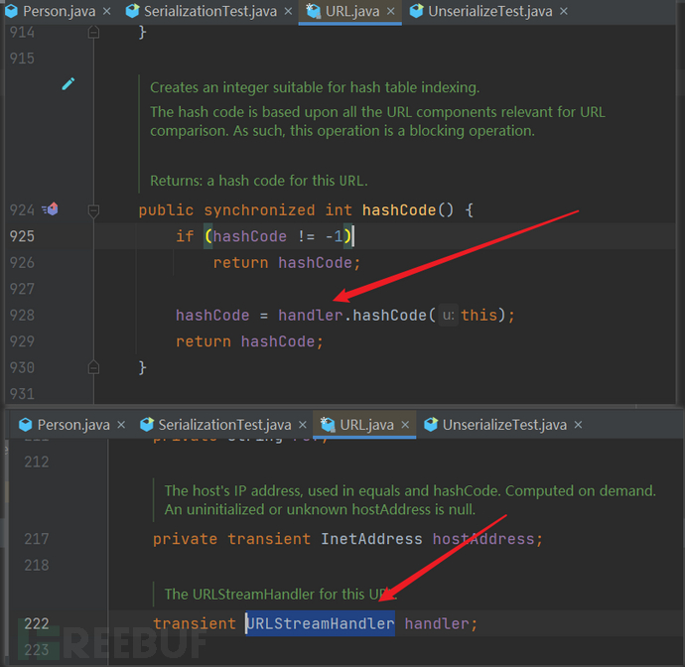
Task: Click the SerializationTest.java class icon in lower tabs
Action: (x=146, y=425)
